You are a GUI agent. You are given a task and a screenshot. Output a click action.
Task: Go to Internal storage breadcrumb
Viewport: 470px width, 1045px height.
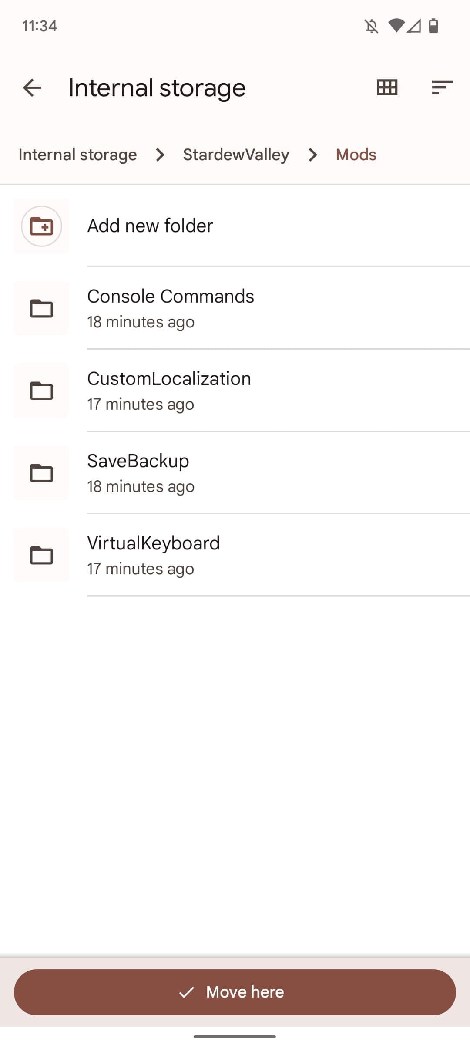point(77,155)
